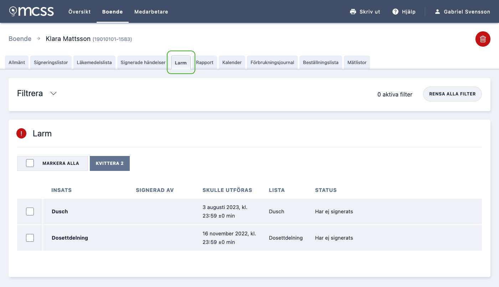
Task: Click the Insats column header
Action: coord(62,190)
